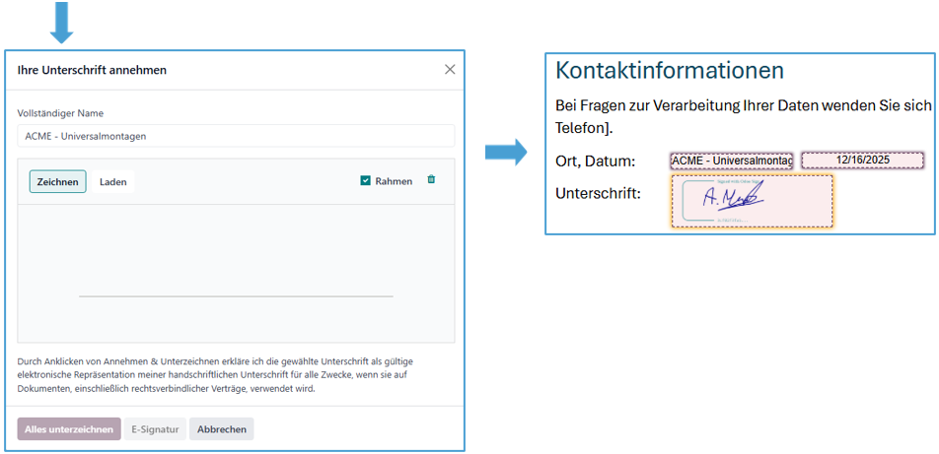
Task: Focus the Vollständiger Name input field
Action: pos(236,136)
